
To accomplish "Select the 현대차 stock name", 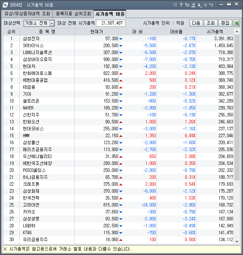I will pyautogui.click(x=29, y=67).
